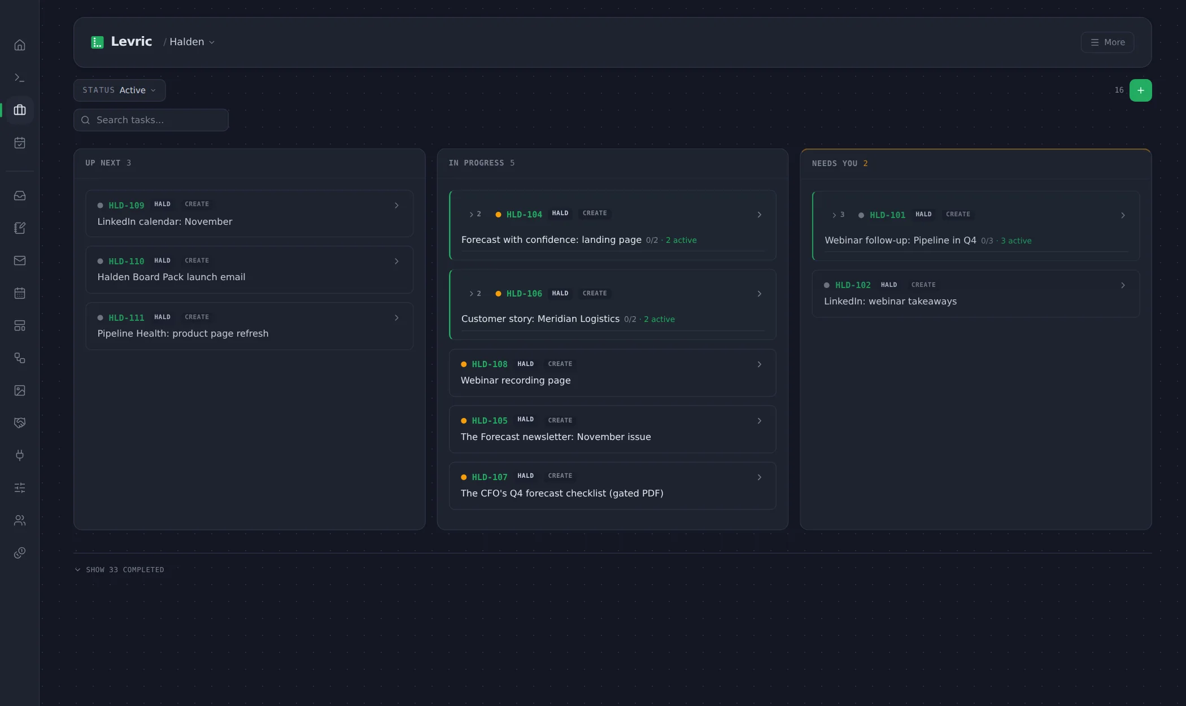
Task: Open the STATUS Active filter dropdown
Action: click(x=119, y=90)
